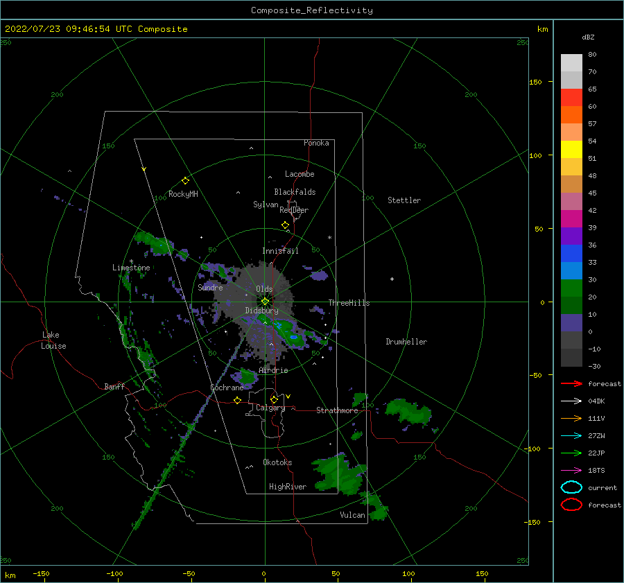The width and height of the screenshot is (624, 583).
Task: Click the green storm cell east of Strathmore
Action: (408, 411)
